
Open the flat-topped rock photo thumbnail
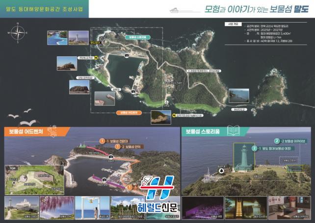point(79,87)
